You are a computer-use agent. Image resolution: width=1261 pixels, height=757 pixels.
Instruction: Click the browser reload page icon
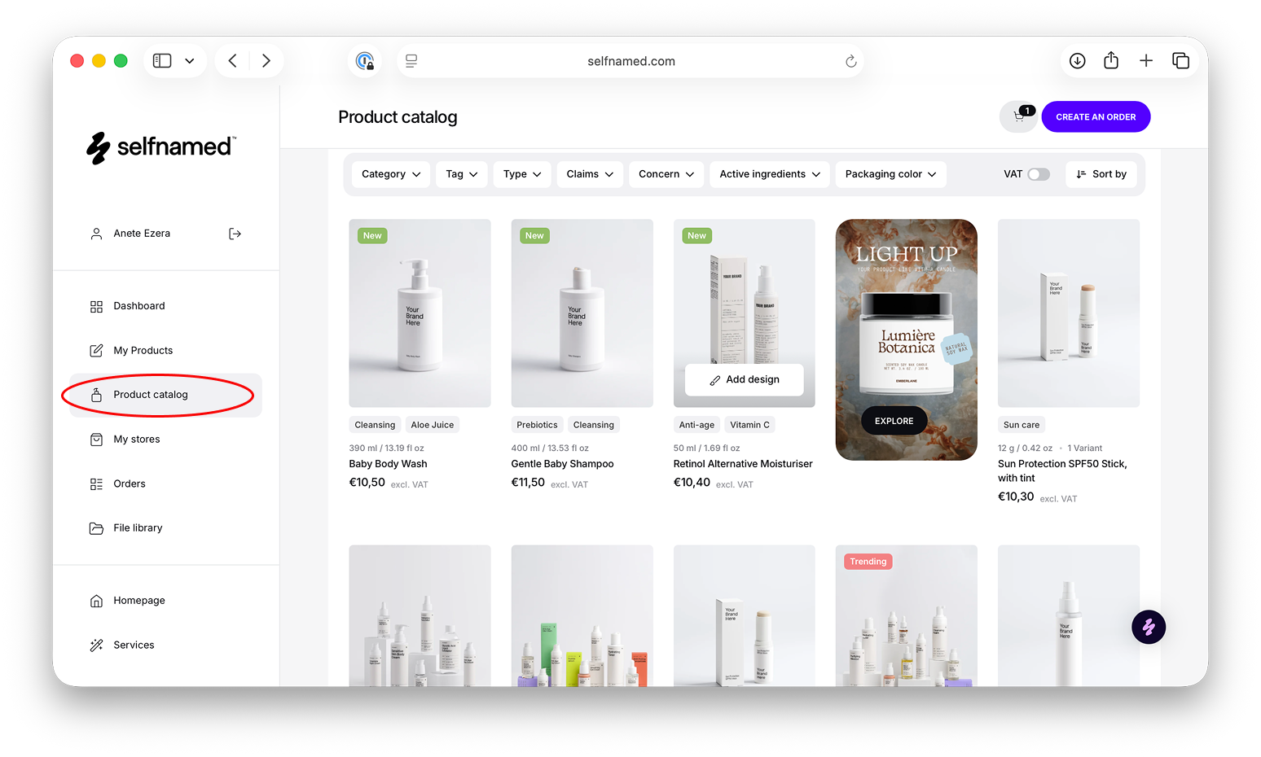tap(850, 61)
